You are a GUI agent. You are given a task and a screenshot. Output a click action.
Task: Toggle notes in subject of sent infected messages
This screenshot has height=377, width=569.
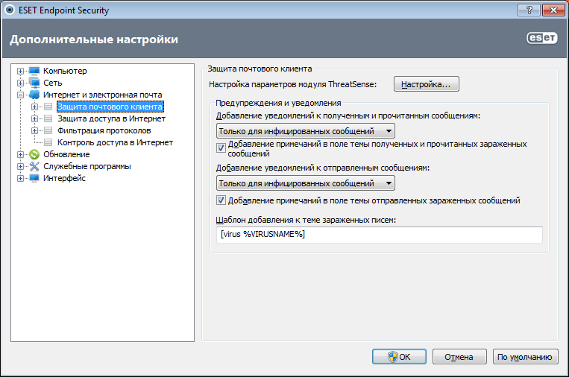[221, 200]
